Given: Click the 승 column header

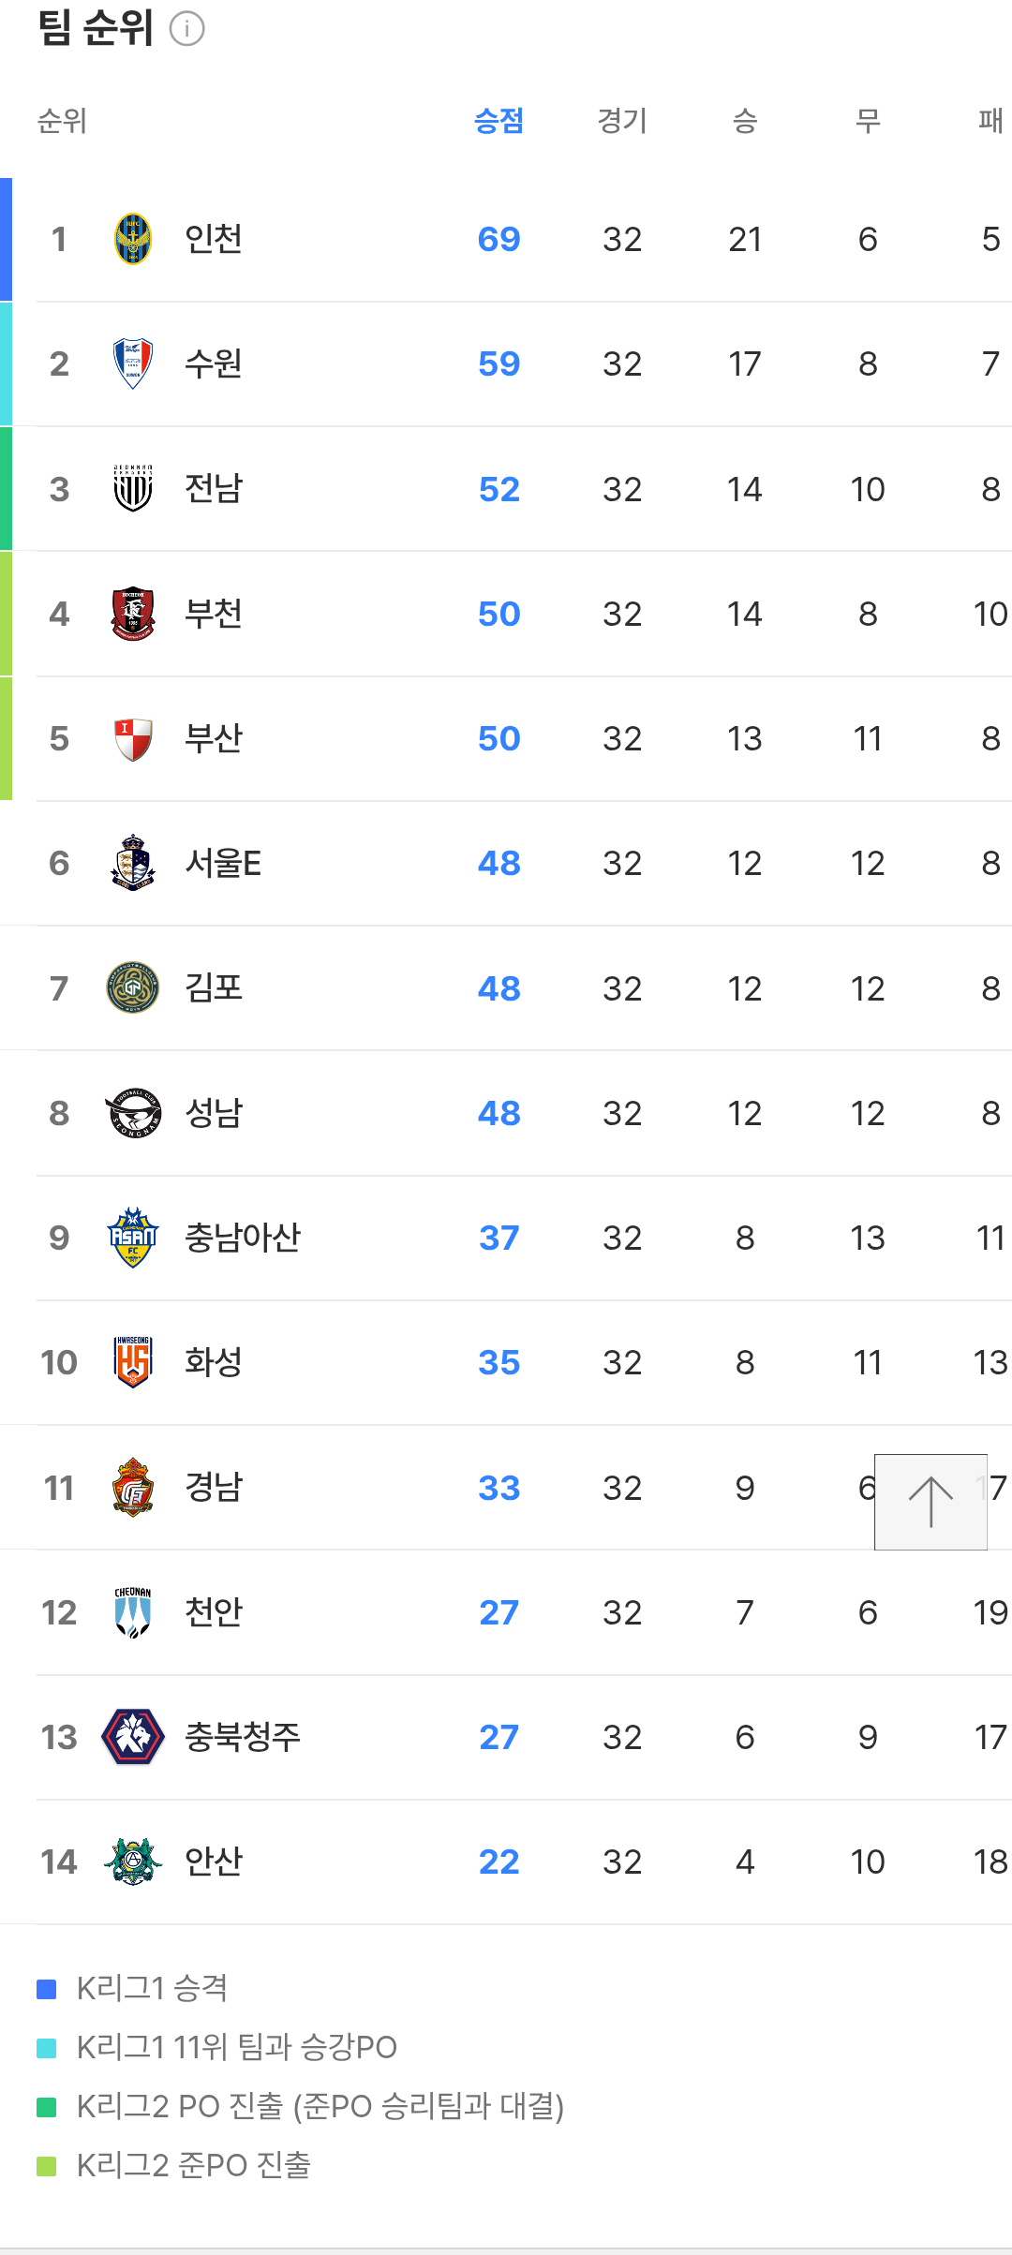Looking at the screenshot, I should [745, 121].
